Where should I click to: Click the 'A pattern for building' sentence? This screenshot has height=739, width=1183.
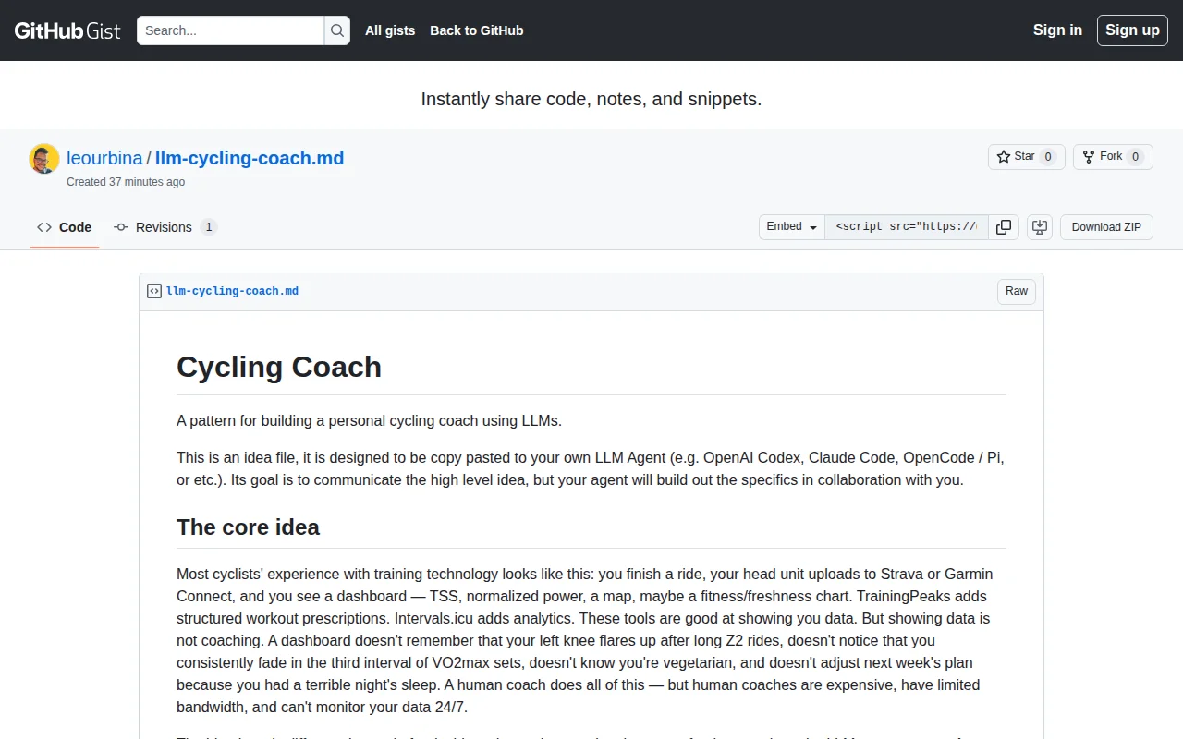click(369, 420)
